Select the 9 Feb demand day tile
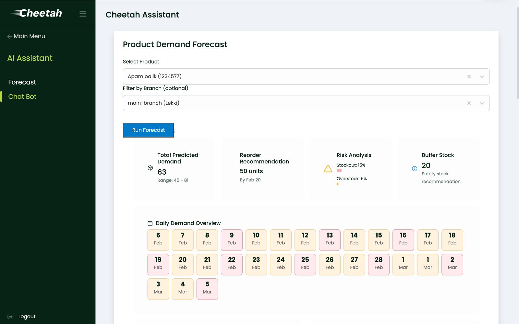Image resolution: width=519 pixels, height=324 pixels. (x=232, y=240)
